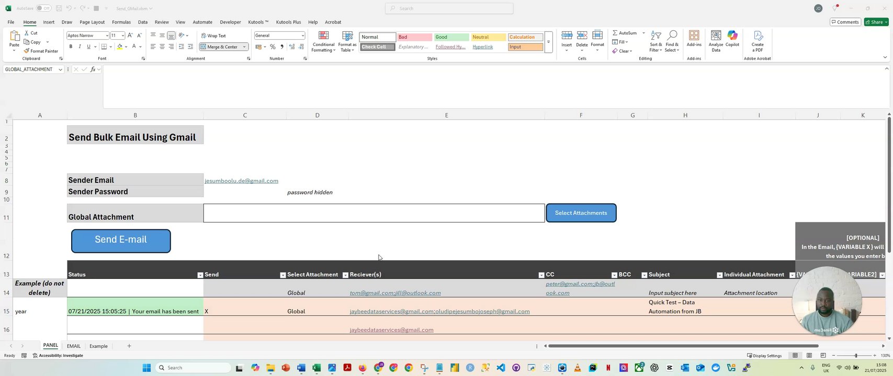The image size is (893, 376).
Task: Click the Increase Font Size icon
Action: coord(130,36)
